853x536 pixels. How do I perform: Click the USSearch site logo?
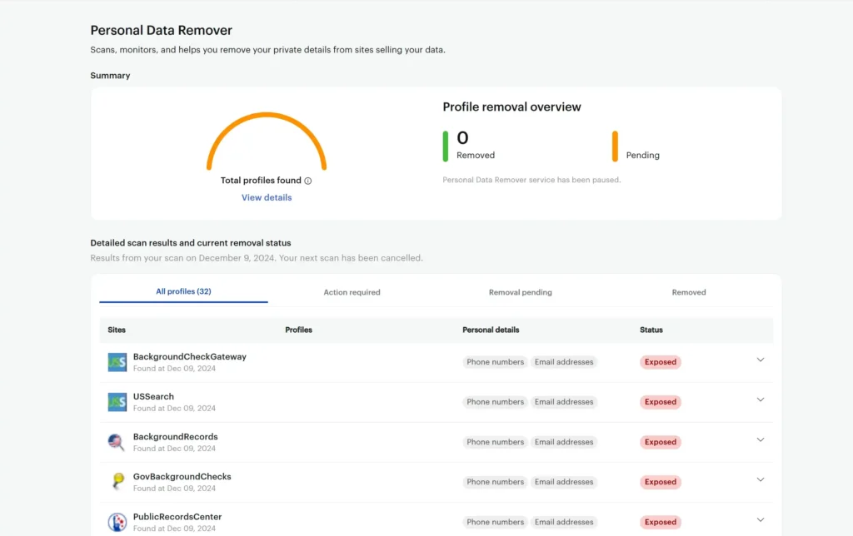(x=117, y=402)
